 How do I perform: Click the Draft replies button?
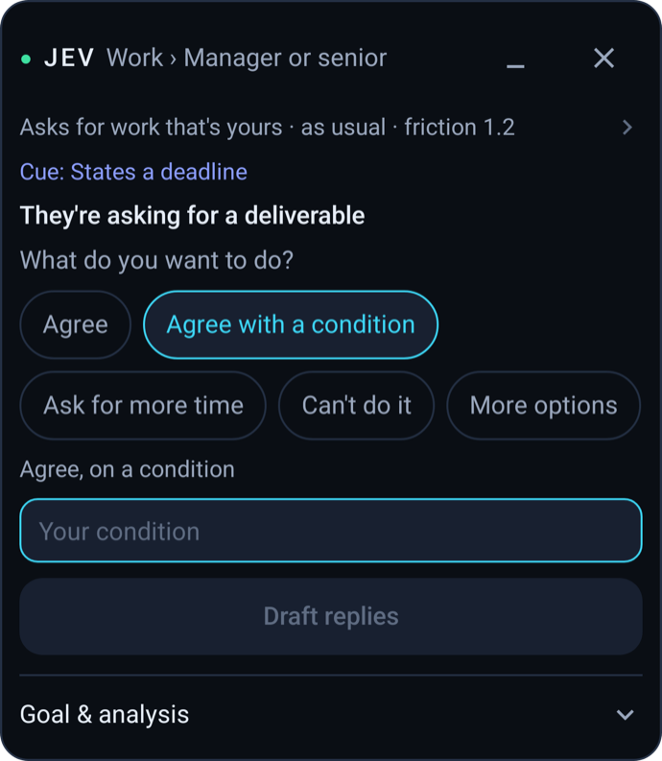point(331,616)
